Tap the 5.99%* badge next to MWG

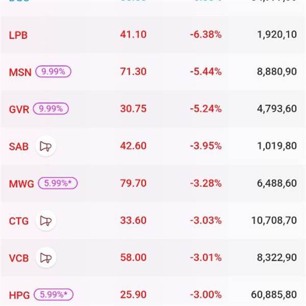click(x=57, y=184)
